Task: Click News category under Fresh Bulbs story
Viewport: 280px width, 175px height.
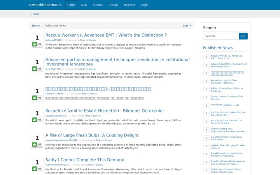Action: [x=98, y=140]
